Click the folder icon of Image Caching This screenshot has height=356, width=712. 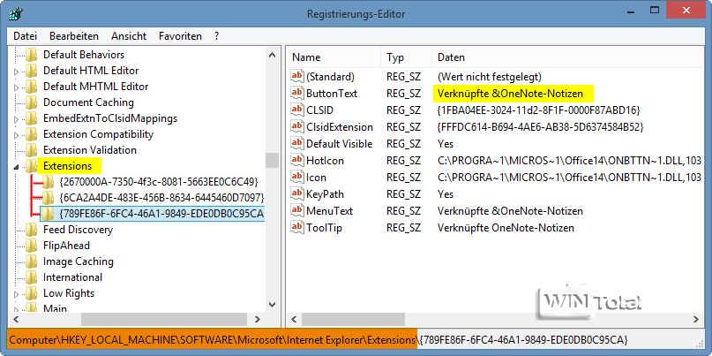(32, 261)
